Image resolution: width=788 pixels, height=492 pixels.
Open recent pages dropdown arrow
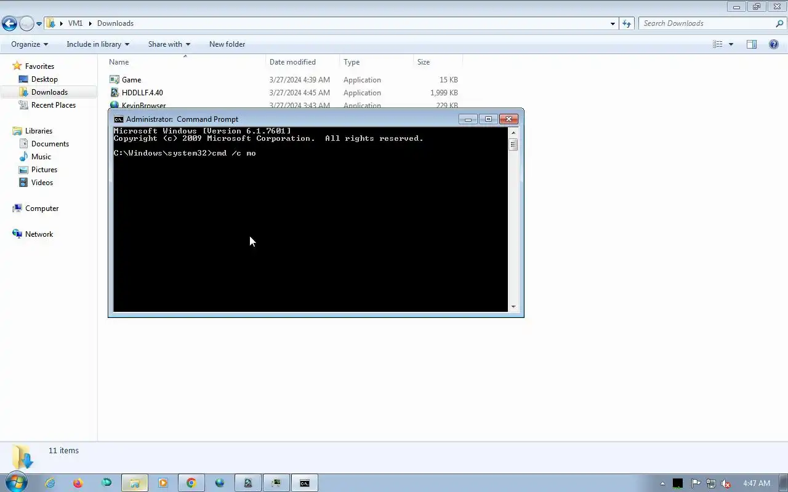coord(39,24)
